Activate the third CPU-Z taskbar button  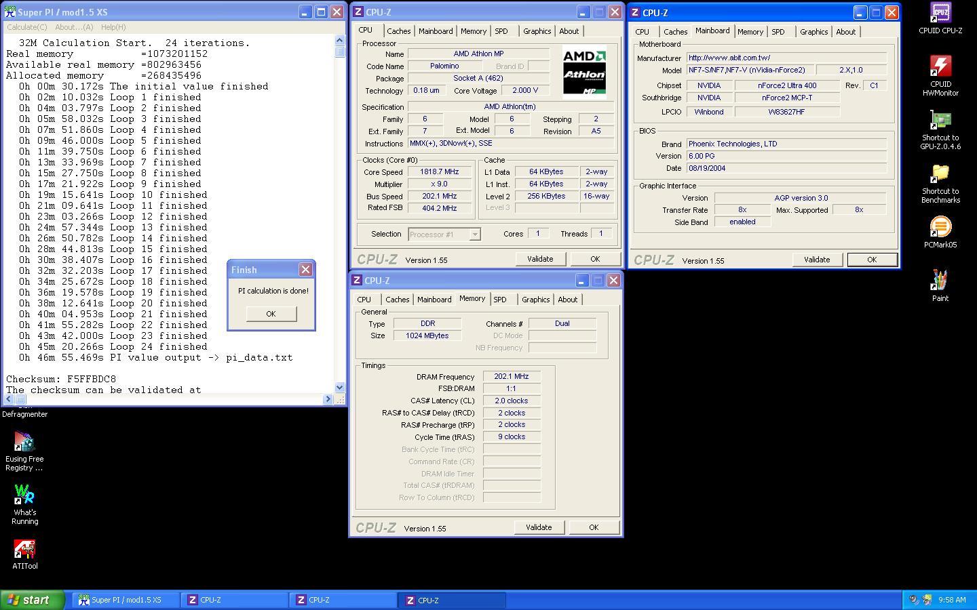point(452,600)
